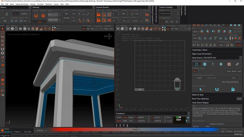The image size is (244, 137).
Task: Open the Avail dropdown in Distribute section
Action: click(222, 45)
